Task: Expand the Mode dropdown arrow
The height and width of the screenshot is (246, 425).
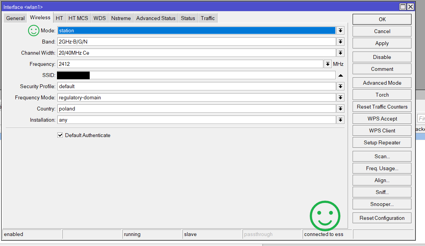Action: click(x=340, y=31)
